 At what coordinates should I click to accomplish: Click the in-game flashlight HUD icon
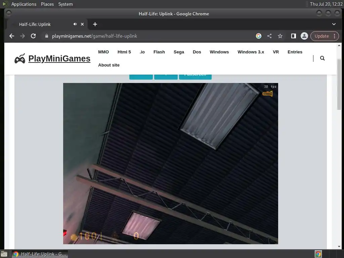coord(267,94)
